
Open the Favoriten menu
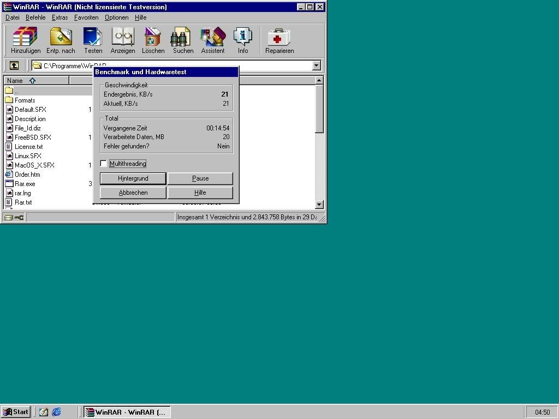point(86,17)
